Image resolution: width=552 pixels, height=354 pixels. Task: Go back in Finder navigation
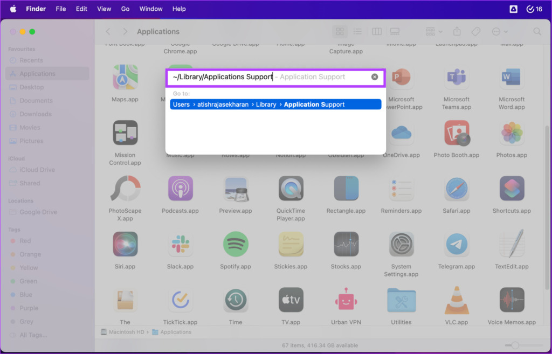108,32
